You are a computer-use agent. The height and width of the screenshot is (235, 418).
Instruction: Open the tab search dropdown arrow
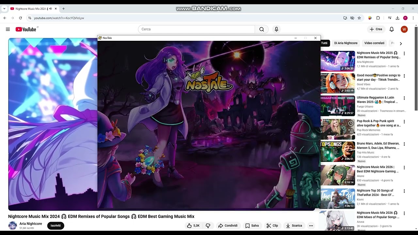[x=4, y=9]
